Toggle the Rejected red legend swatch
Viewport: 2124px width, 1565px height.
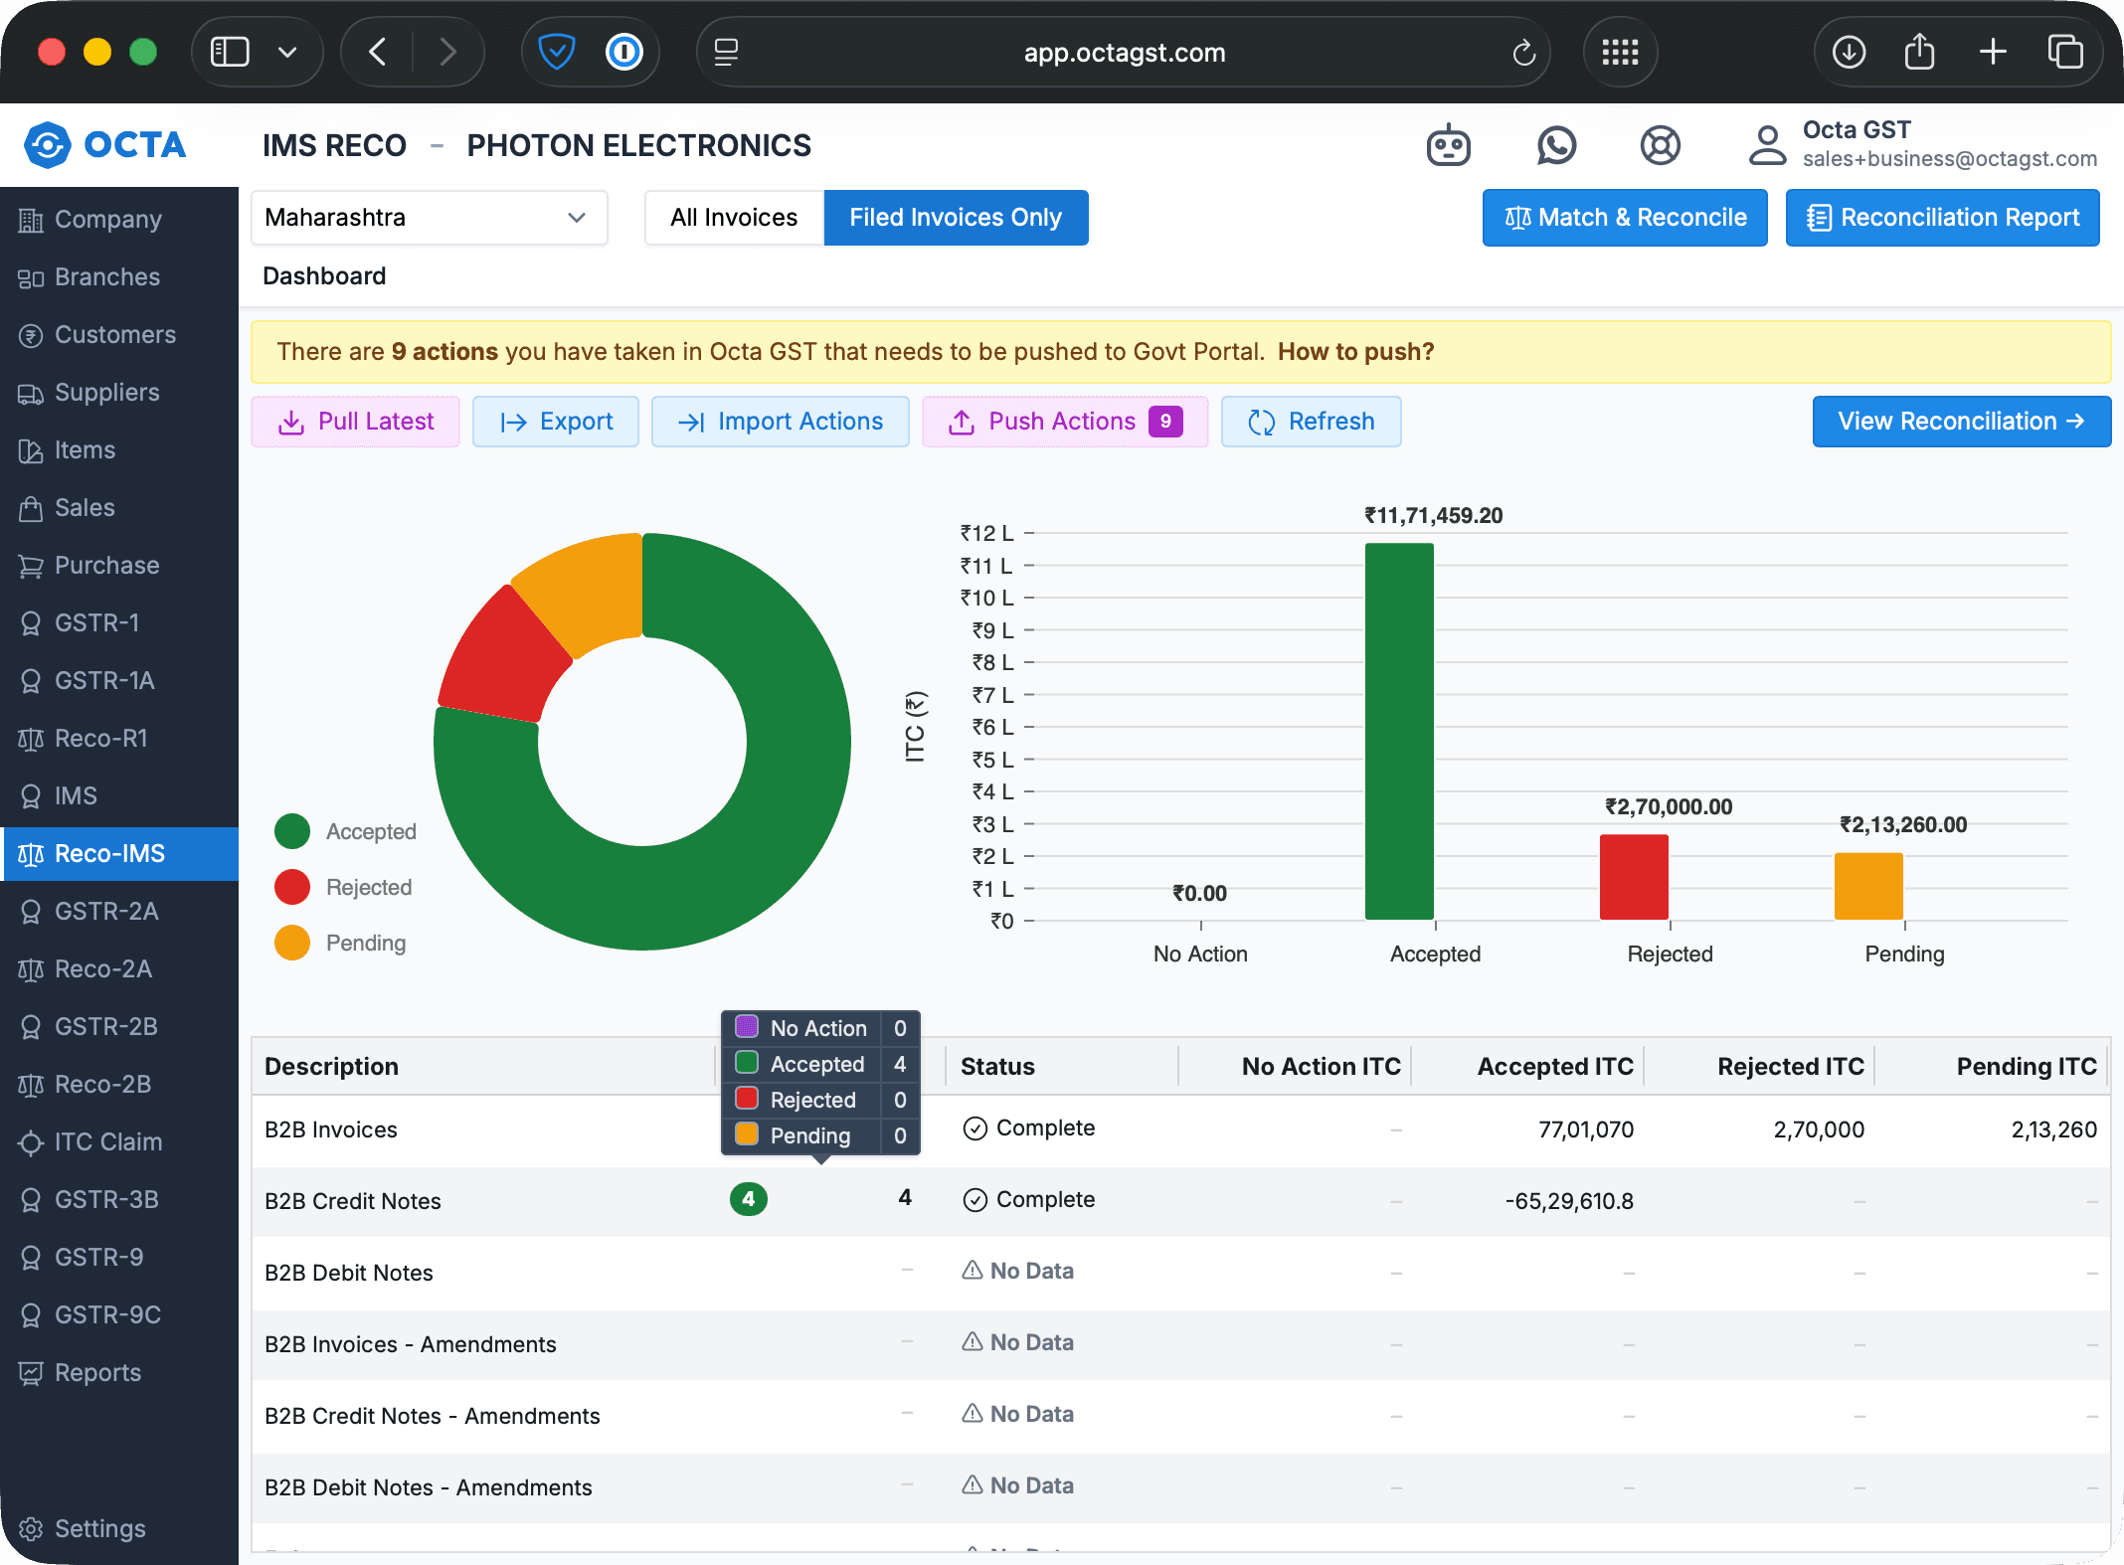click(x=292, y=887)
